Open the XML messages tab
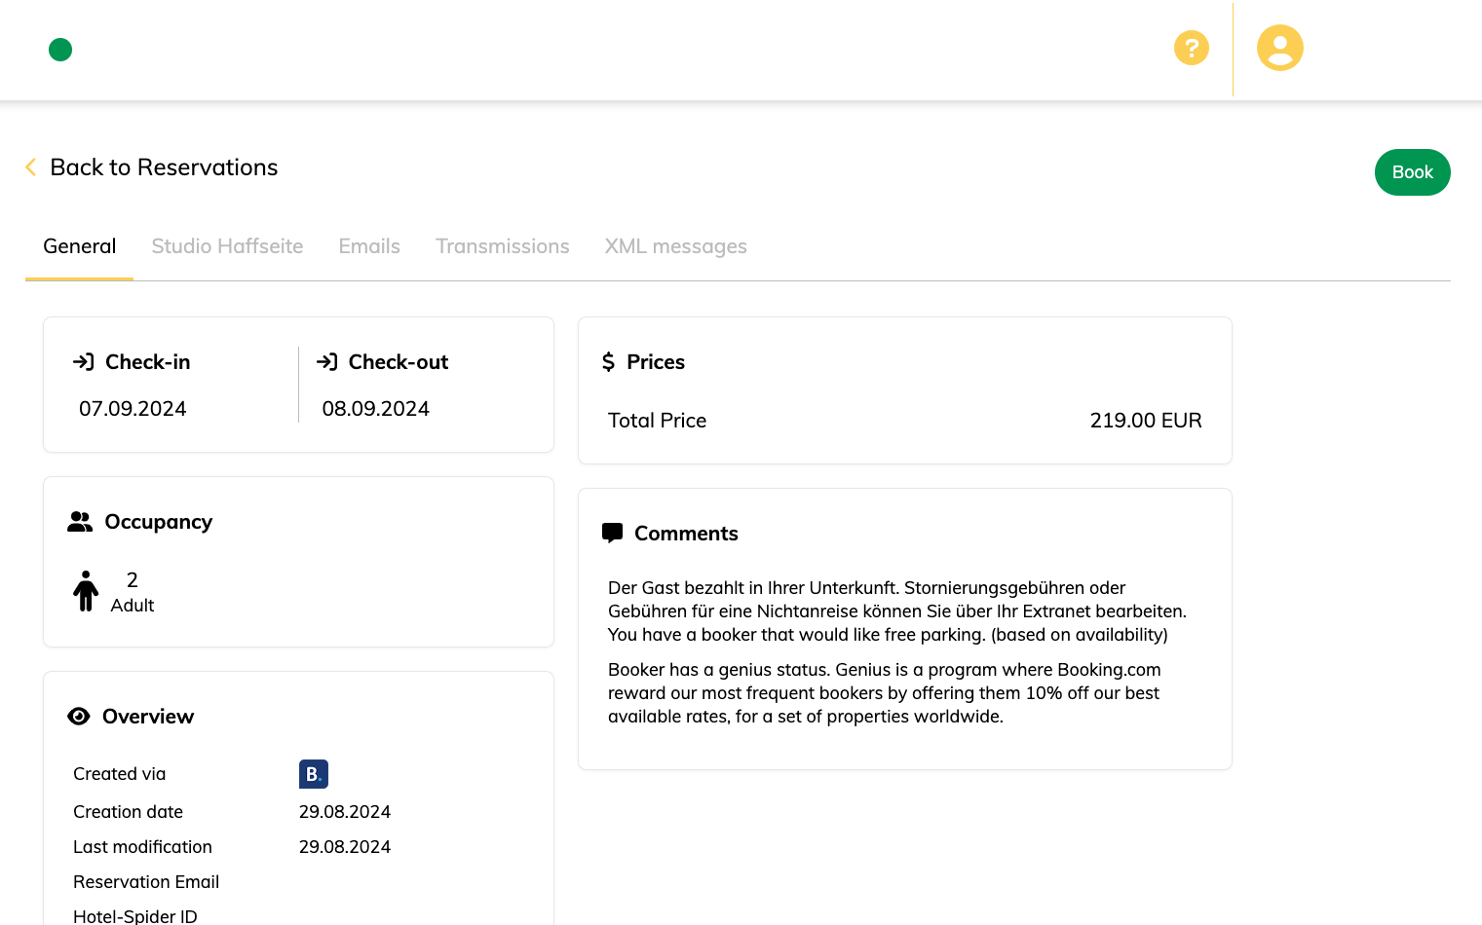This screenshot has height=925, width=1482. click(675, 246)
